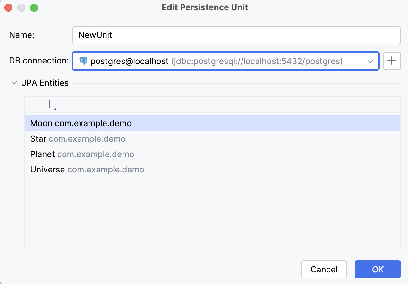
Task: Focus the Name field containing NewUnit
Action: click(236, 35)
